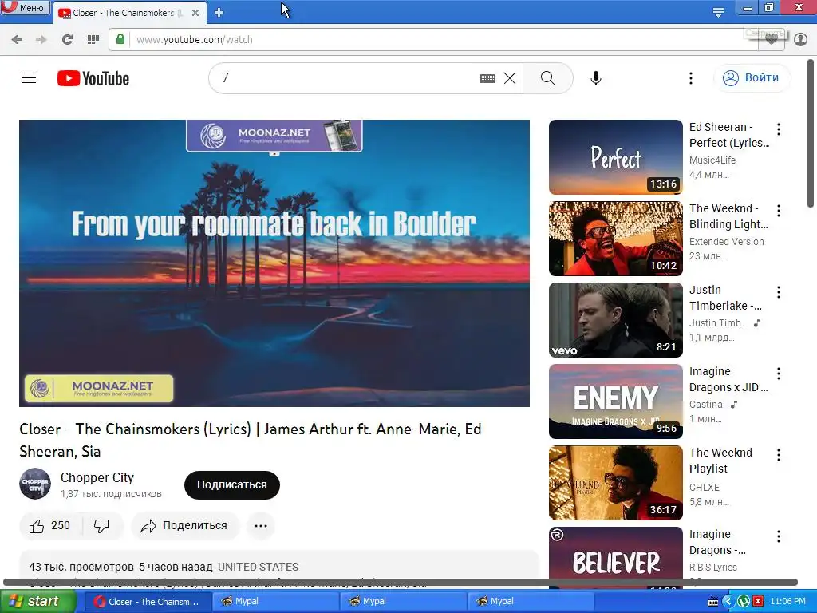Open options menu for Imagine Dragons x JID
Viewport: 817px width, 613px height.
pos(779,374)
